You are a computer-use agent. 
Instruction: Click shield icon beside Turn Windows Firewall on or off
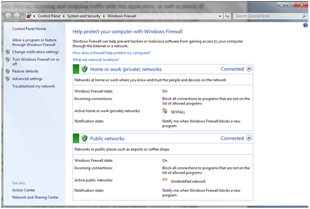coord(7,59)
